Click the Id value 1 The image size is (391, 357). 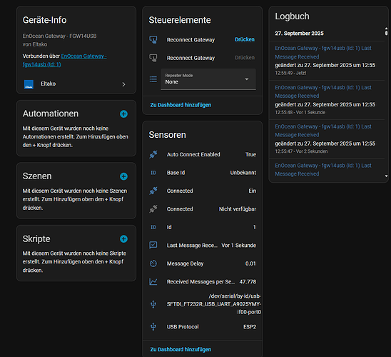pyautogui.click(x=254, y=227)
